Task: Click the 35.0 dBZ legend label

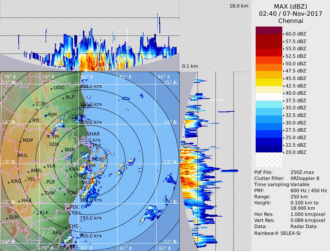Action: coord(296,108)
